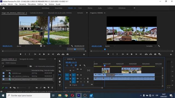Play the Source monitor clip
Screen dimensions: 175x98
coord(44,54)
